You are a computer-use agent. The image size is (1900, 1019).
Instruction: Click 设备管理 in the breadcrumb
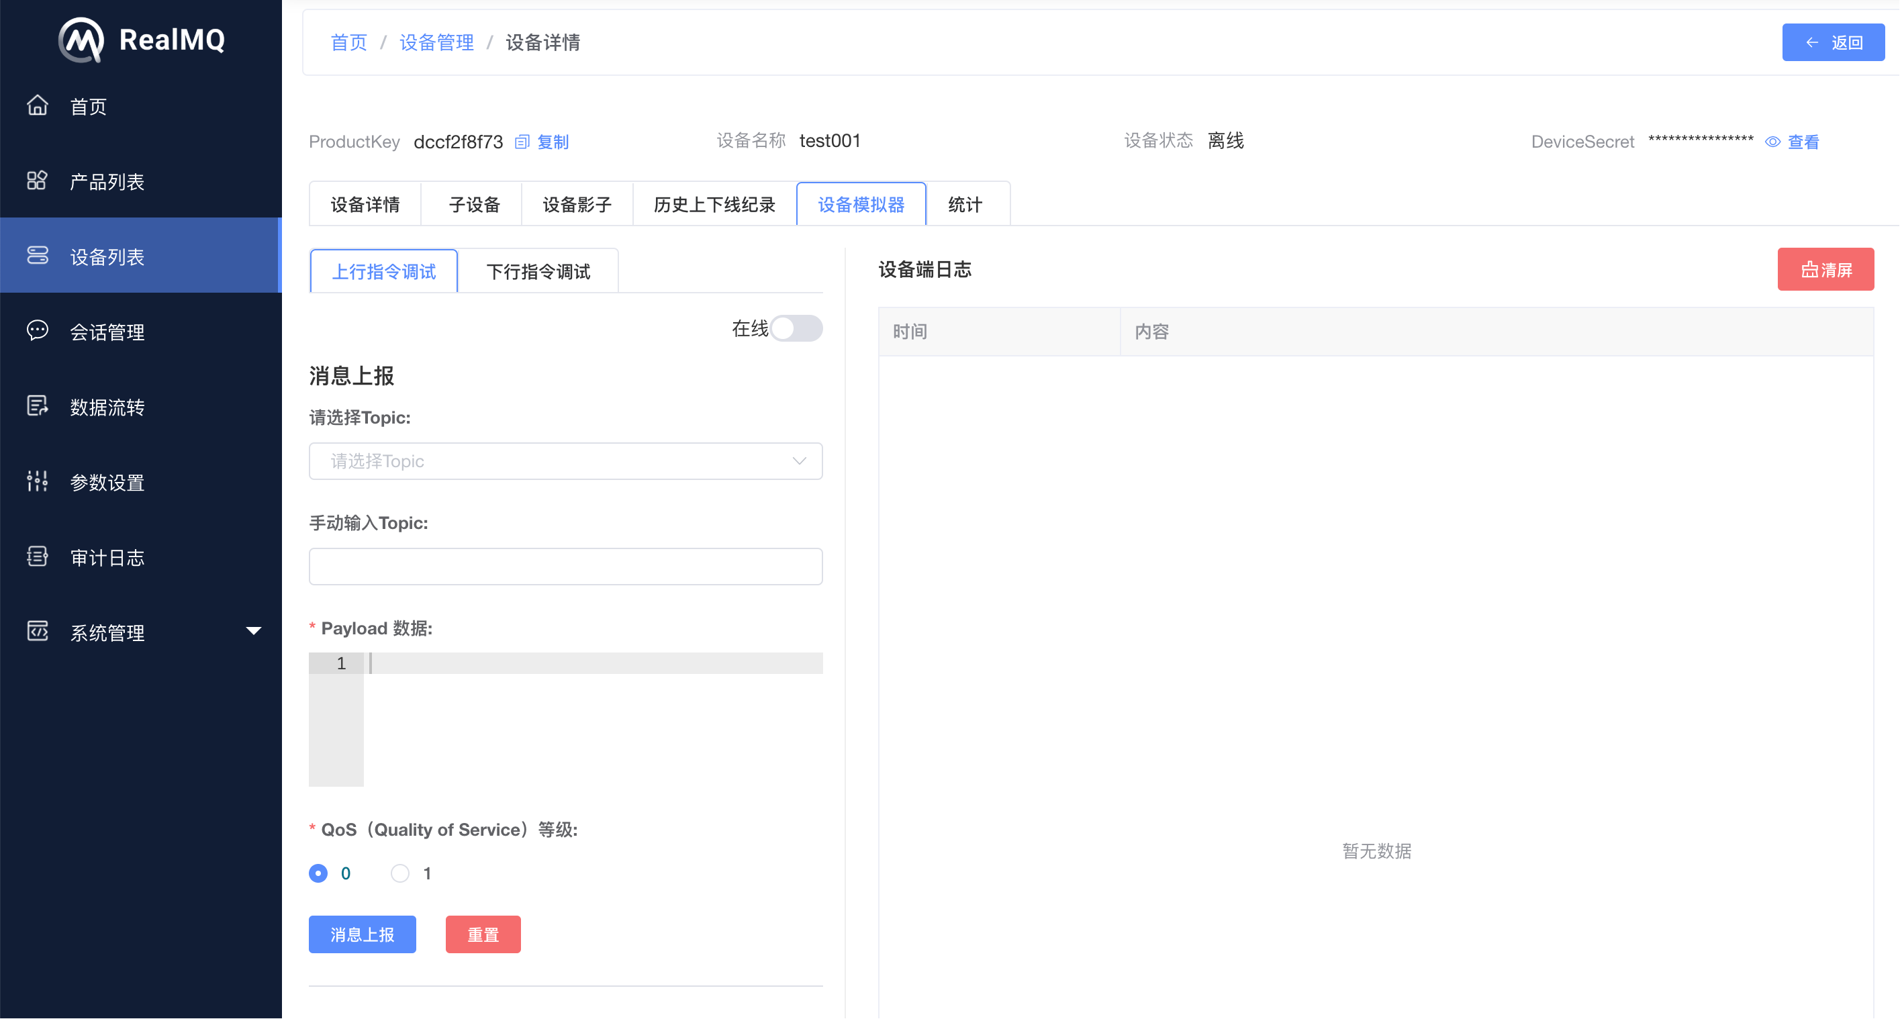pos(436,42)
